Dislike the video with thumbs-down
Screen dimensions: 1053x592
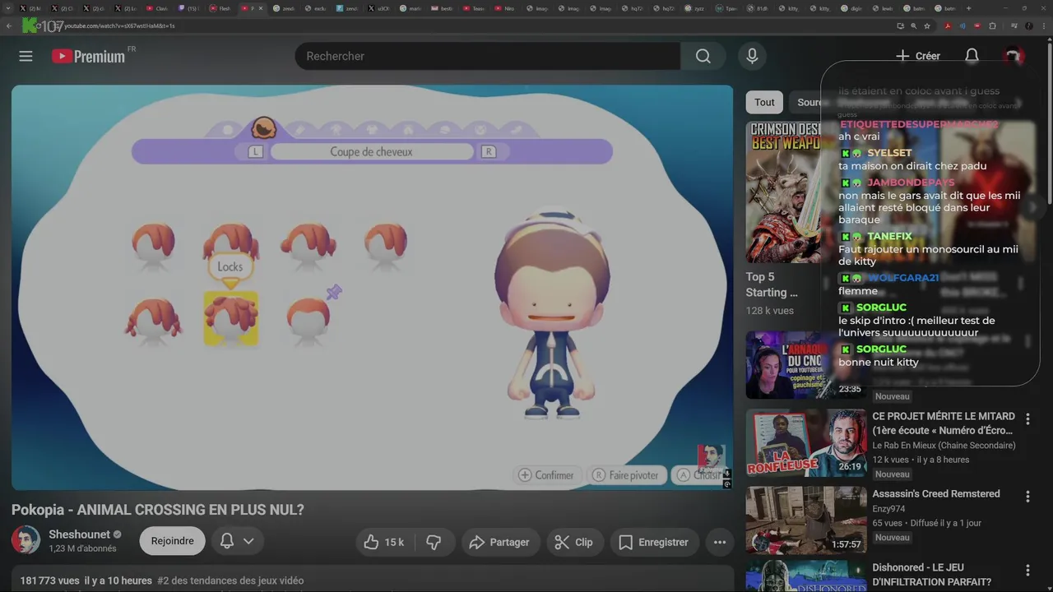click(x=434, y=542)
